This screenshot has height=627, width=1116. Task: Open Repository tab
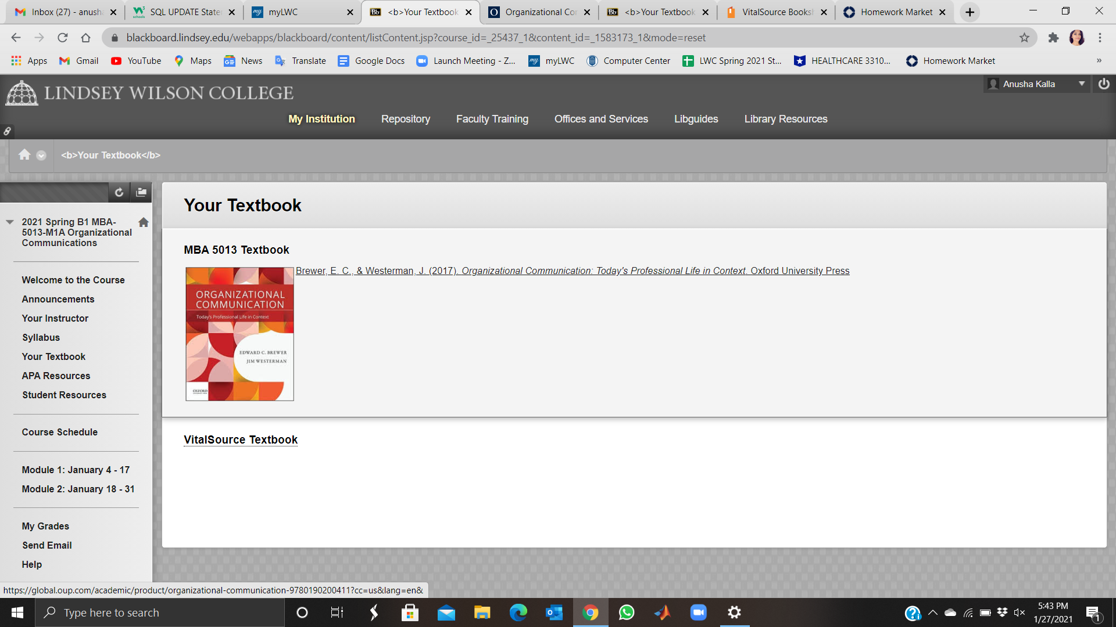point(406,119)
